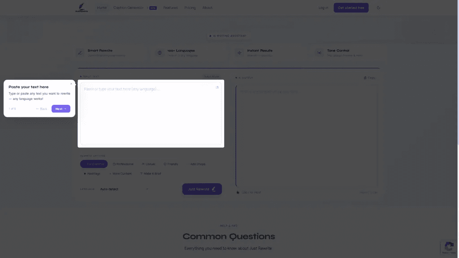
Task: Close the tour popup with X
Action: [71, 84]
